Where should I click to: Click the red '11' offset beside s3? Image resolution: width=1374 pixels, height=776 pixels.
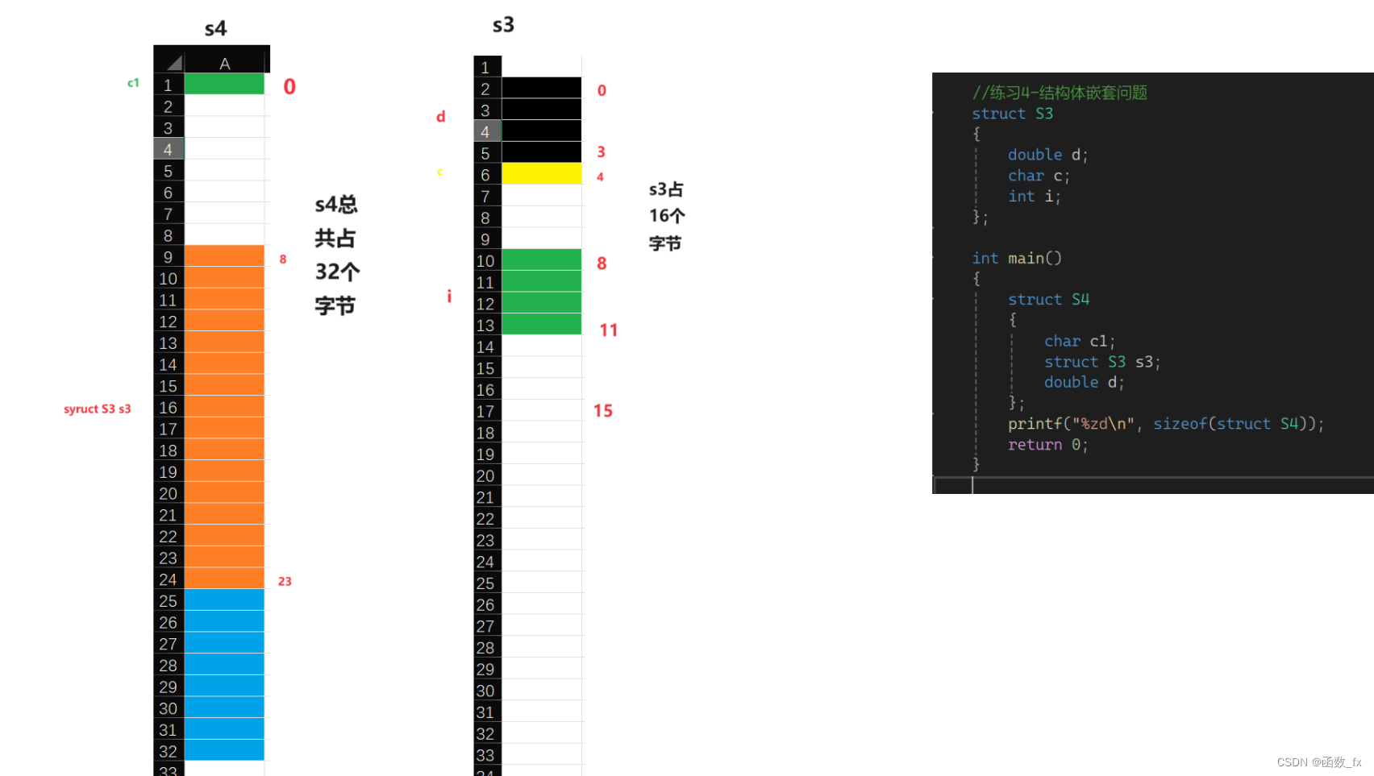(x=609, y=330)
